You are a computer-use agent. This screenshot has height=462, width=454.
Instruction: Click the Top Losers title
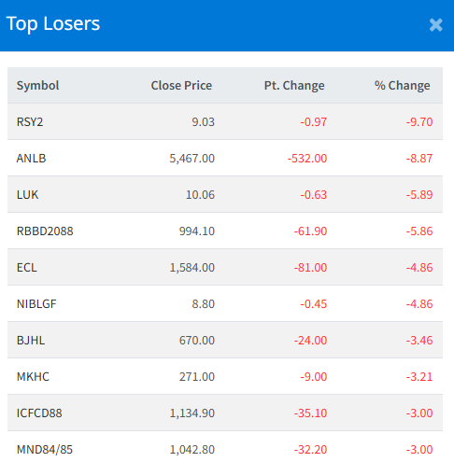(53, 23)
